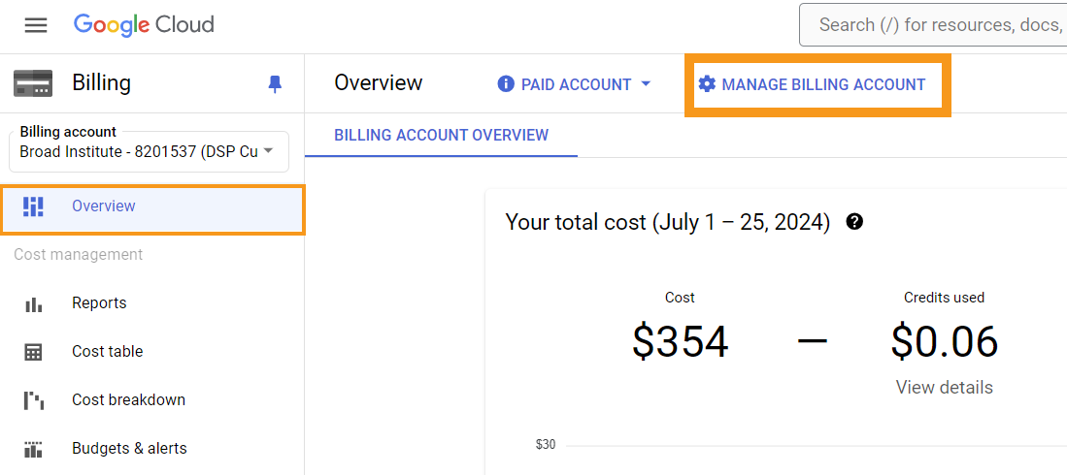
Task: Click the Paid Account label
Action: click(x=576, y=85)
